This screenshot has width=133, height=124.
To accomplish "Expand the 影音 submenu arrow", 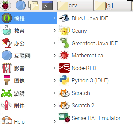I will [55, 68].
